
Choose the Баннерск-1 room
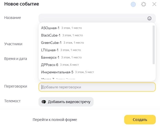pyautogui.click(x=50, y=57)
